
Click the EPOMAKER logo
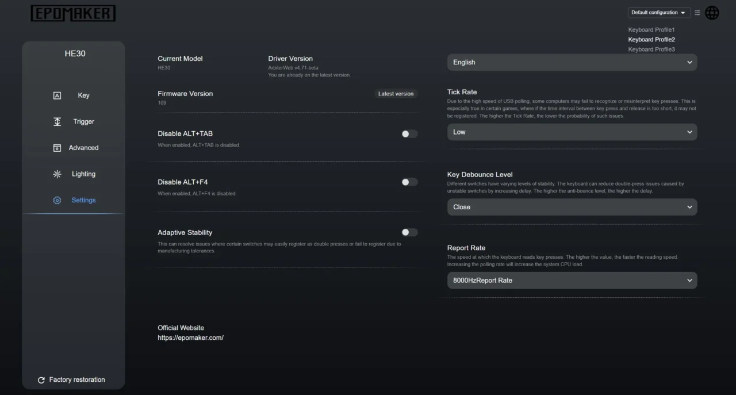(73, 13)
